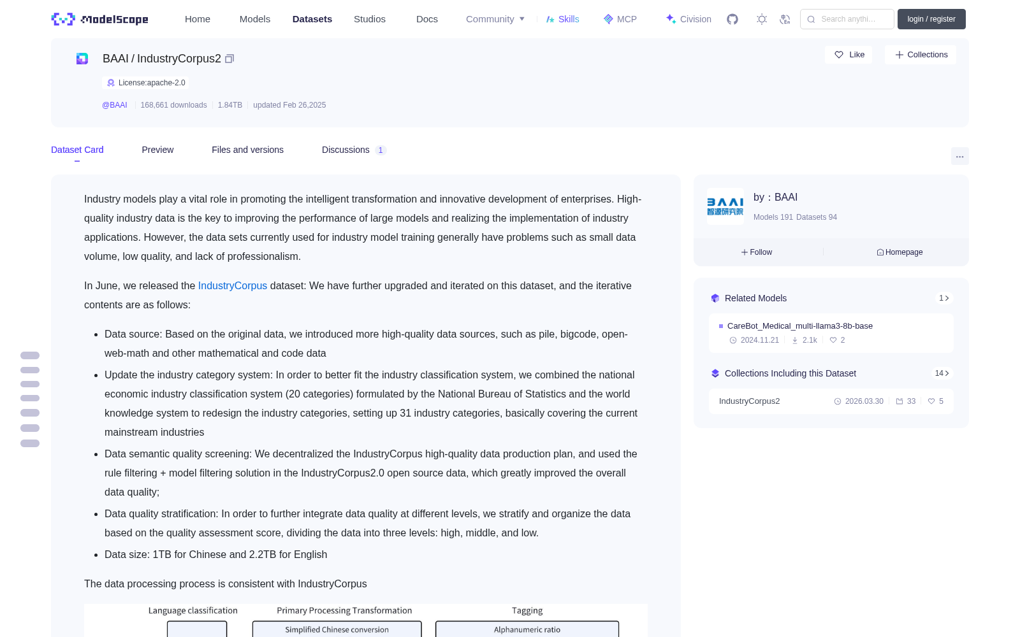Open the IndustryCorpus2 collection link
1020x637 pixels.
click(750, 401)
